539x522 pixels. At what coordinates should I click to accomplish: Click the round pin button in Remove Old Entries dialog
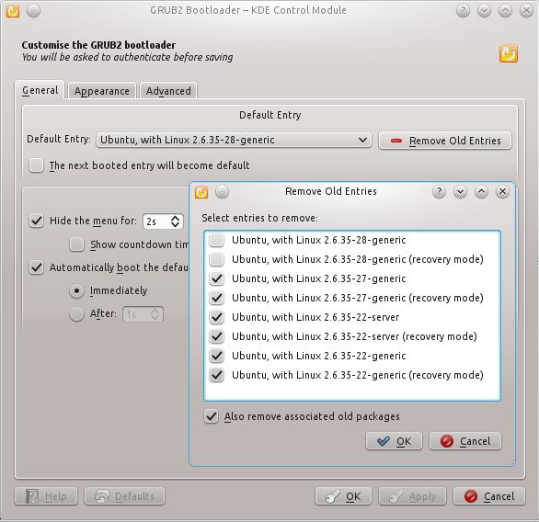point(222,192)
